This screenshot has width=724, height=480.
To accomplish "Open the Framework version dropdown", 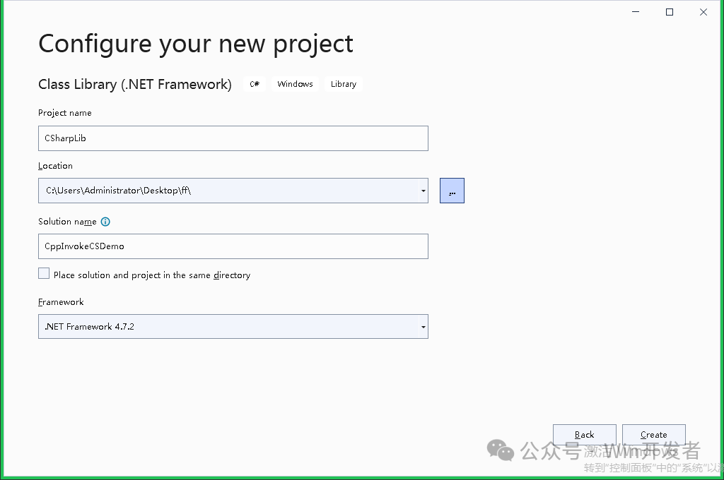I will click(233, 326).
